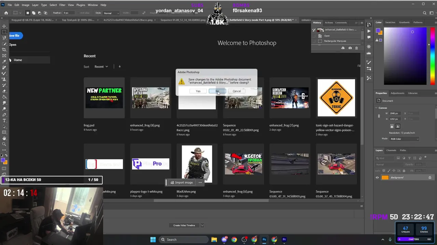Choose Intersect with selection mode

45,13
